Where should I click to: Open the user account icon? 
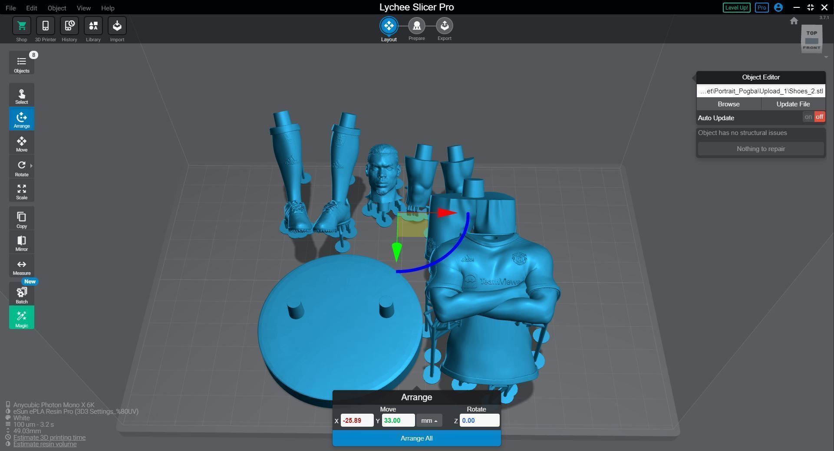(x=778, y=7)
